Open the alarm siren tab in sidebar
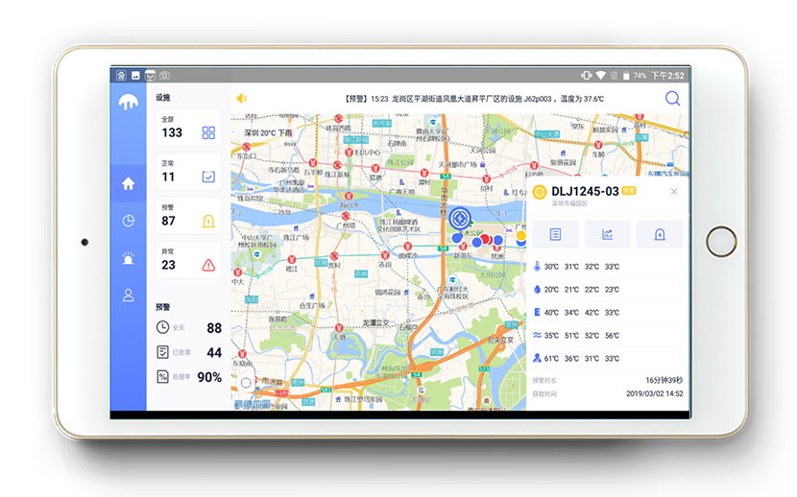Image resolution: width=797 pixels, height=497 pixels. pos(128,258)
